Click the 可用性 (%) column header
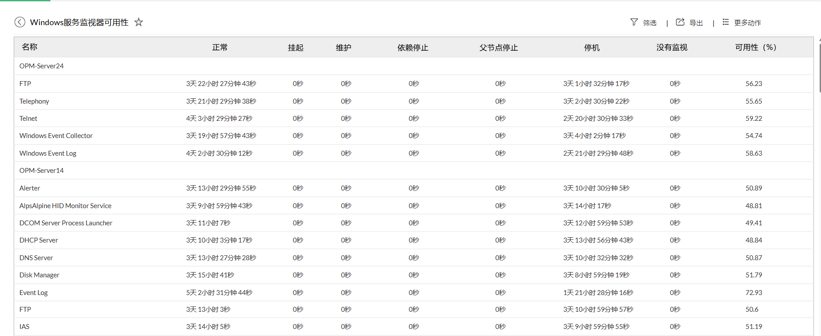 pyautogui.click(x=755, y=48)
